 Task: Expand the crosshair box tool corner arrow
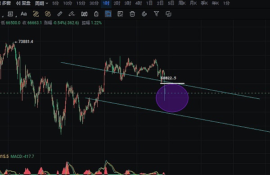[16, 16]
